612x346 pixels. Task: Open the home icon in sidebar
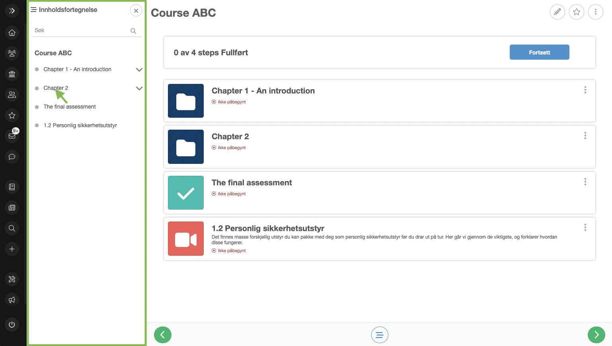click(12, 33)
